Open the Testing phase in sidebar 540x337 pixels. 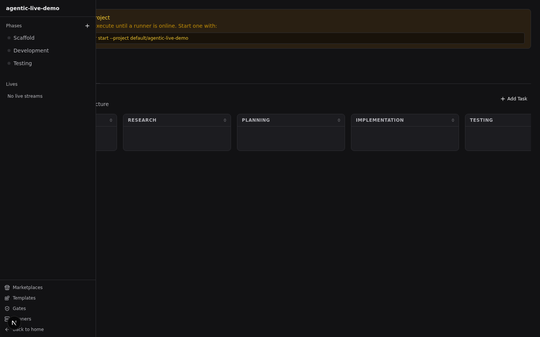(x=22, y=63)
